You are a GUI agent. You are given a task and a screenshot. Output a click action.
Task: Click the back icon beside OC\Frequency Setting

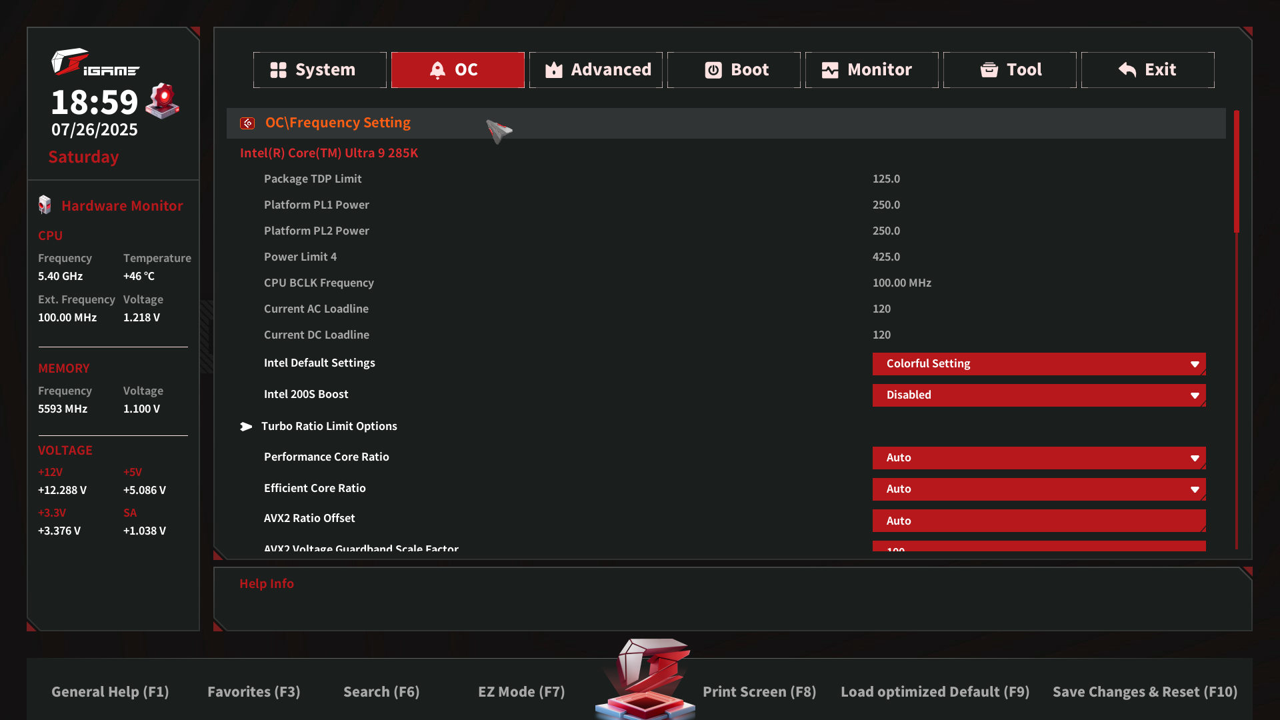tap(247, 123)
